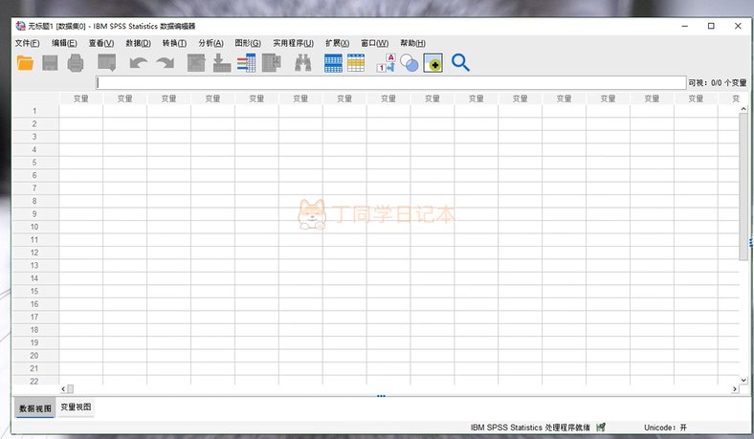Open the 分析 (Analyze) menu
The height and width of the screenshot is (439, 754).
[211, 43]
